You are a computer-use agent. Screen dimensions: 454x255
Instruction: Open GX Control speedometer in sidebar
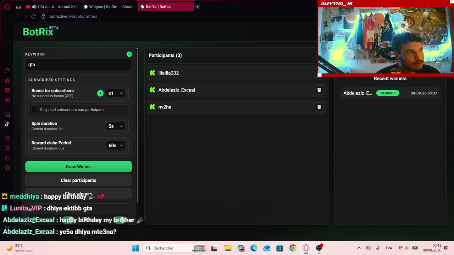(x=7, y=71)
